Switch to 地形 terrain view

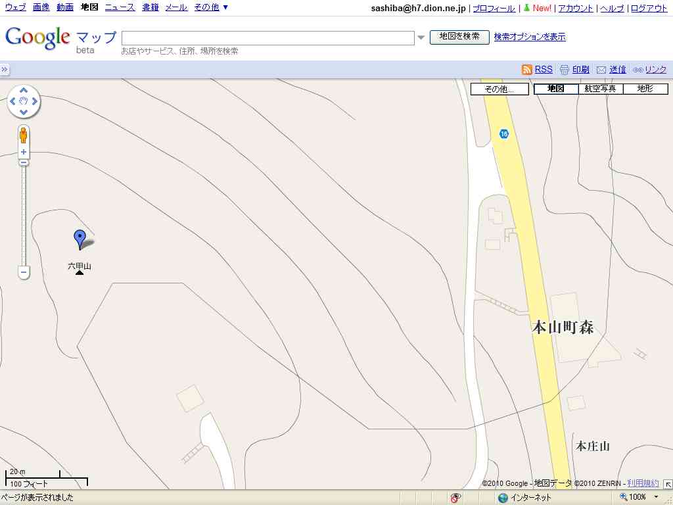coord(645,89)
